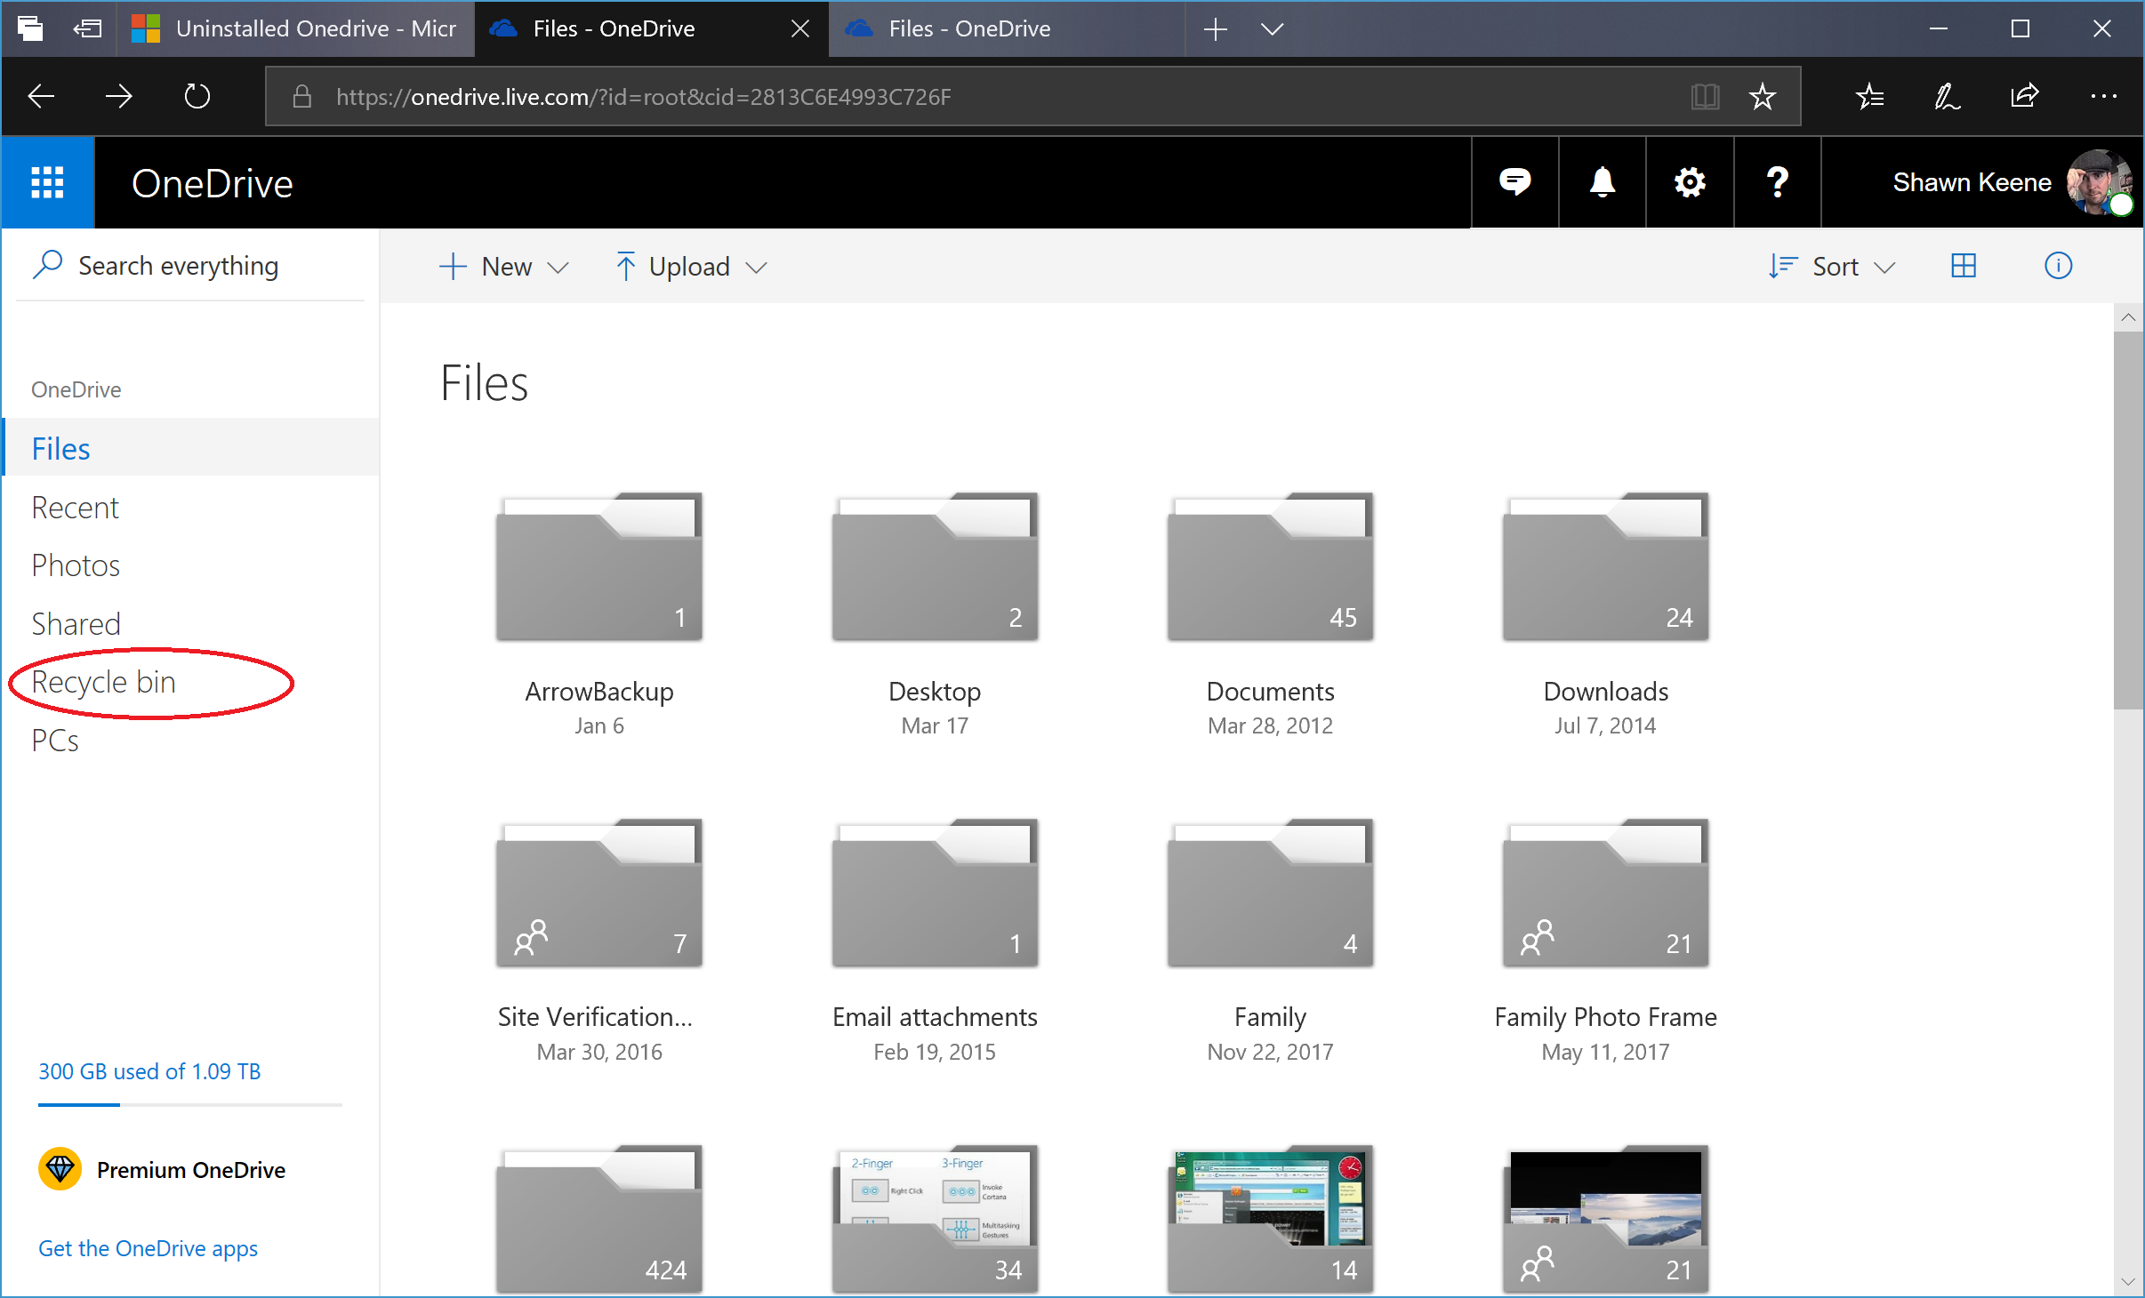Open Recycle bin in the sidebar
Screen dimensions: 2145x1298
pyautogui.click(x=103, y=682)
